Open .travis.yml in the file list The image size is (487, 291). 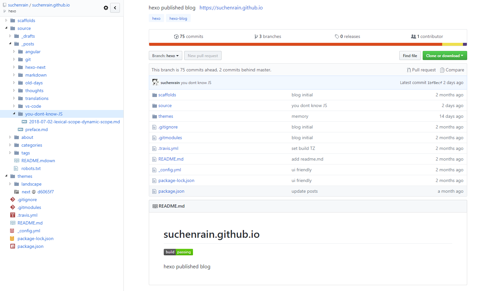pyautogui.click(x=168, y=149)
